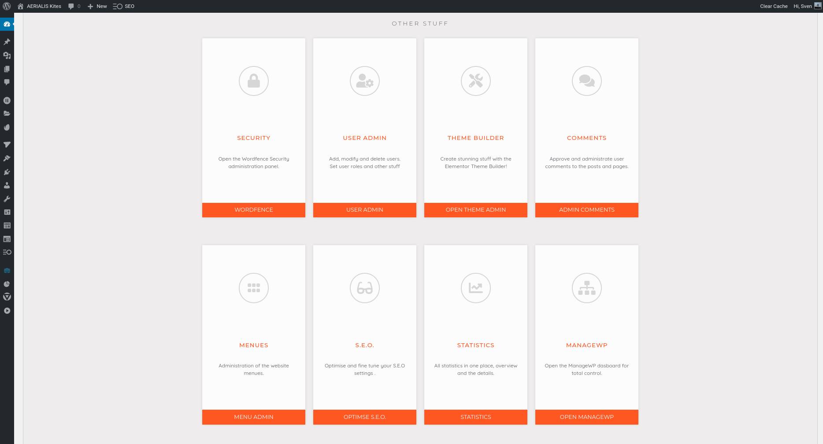This screenshot has width=823, height=444.
Task: Click the THEME BUILDER card heading
Action: (476, 138)
